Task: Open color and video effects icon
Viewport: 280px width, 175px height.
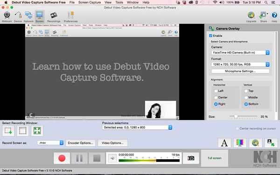Action: point(240,143)
